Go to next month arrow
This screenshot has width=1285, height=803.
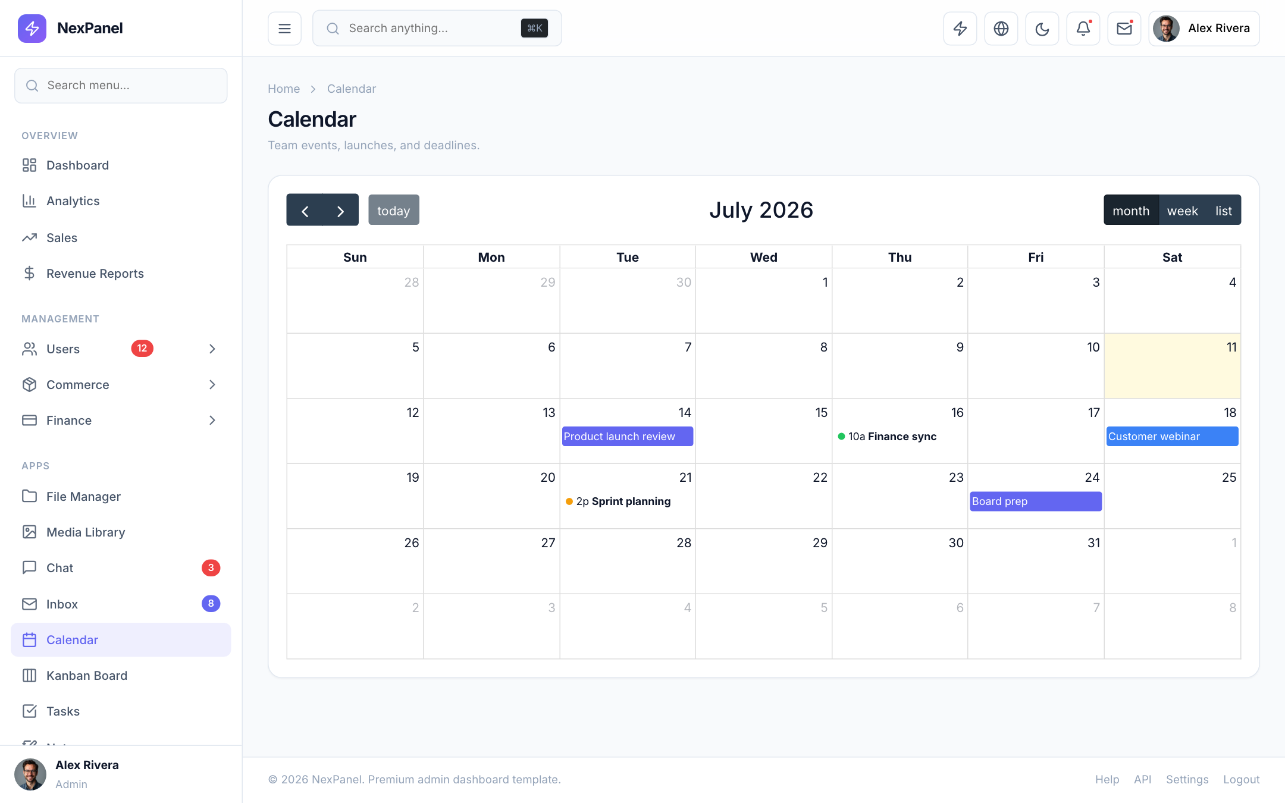click(340, 210)
